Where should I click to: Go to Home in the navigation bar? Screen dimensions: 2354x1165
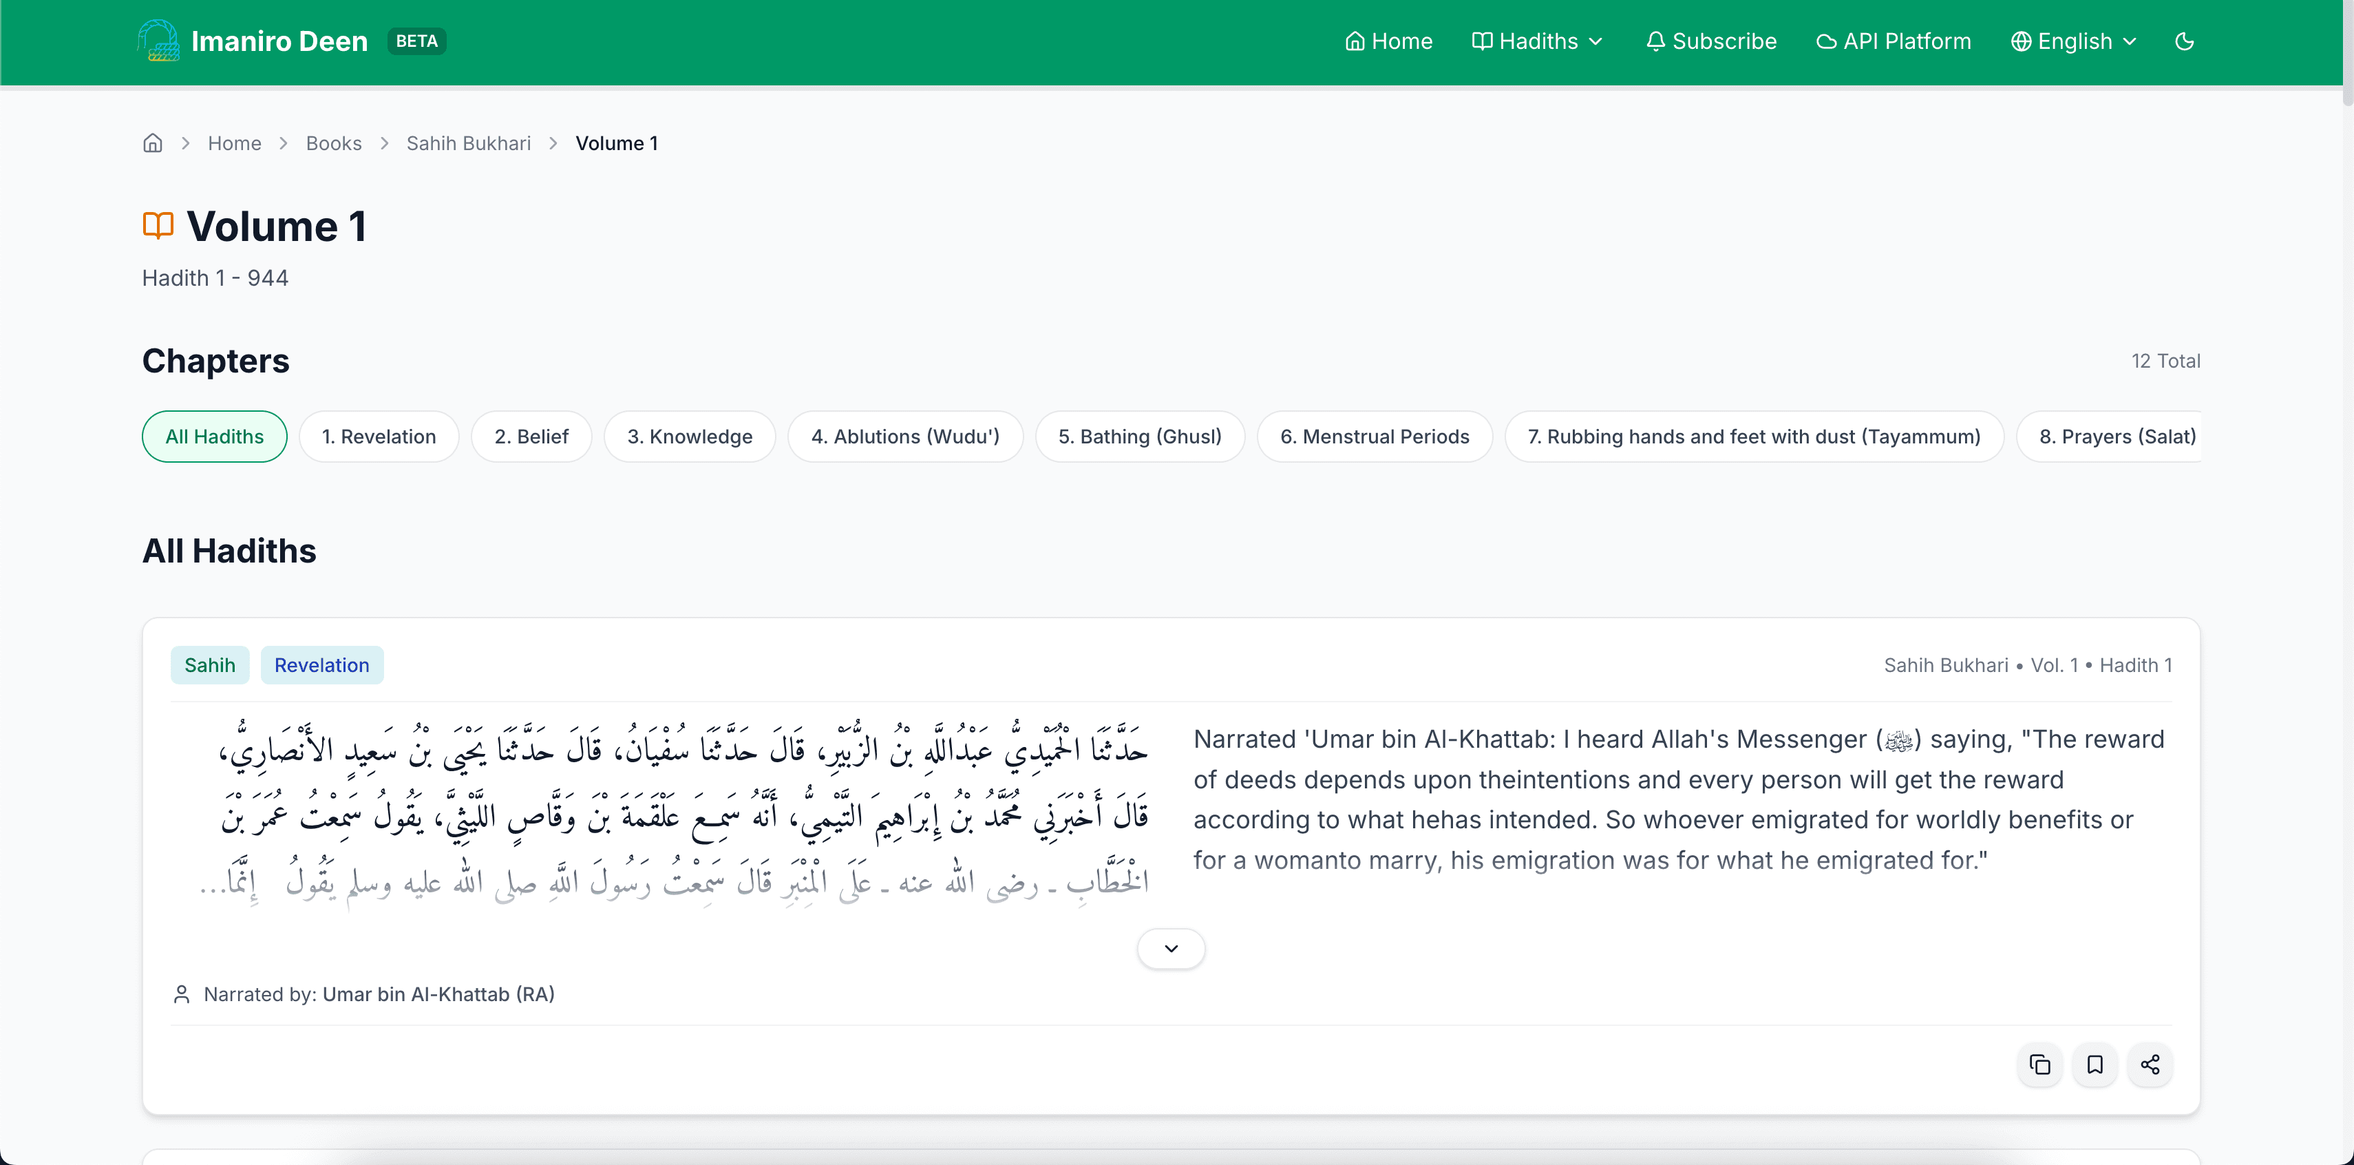1388,40
